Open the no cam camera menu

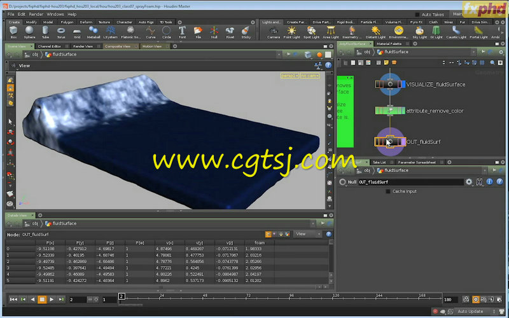(309, 76)
